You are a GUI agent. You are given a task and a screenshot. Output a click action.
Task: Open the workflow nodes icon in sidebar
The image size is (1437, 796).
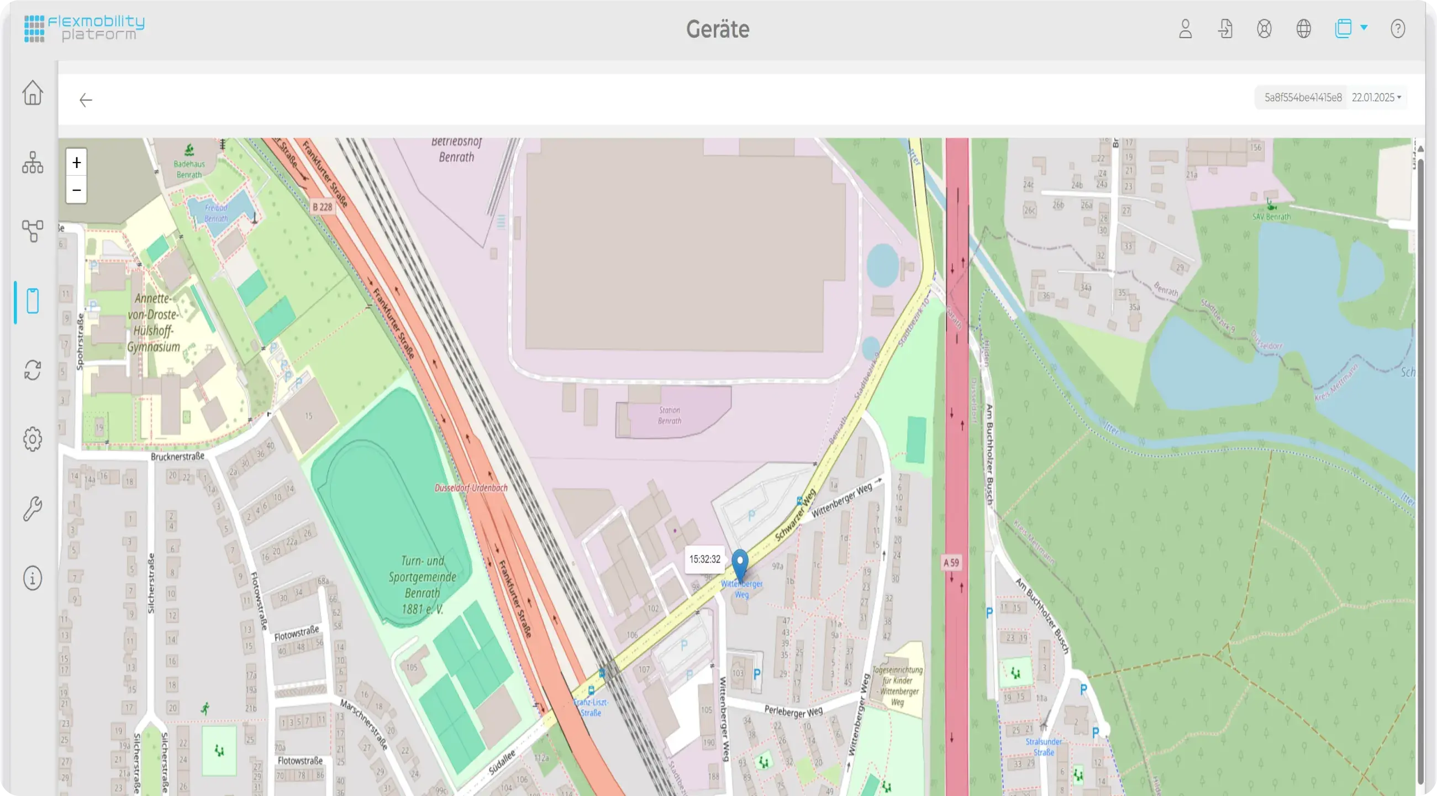(x=33, y=231)
